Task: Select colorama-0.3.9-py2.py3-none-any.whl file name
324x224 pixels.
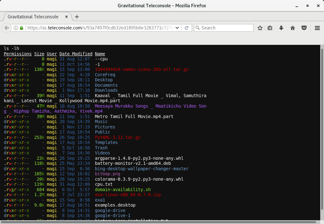Action: (139, 179)
